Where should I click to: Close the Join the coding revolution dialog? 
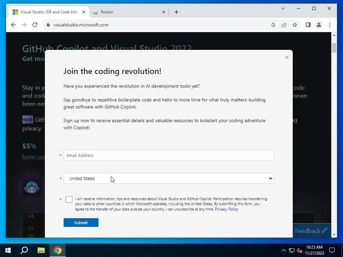pos(287,58)
